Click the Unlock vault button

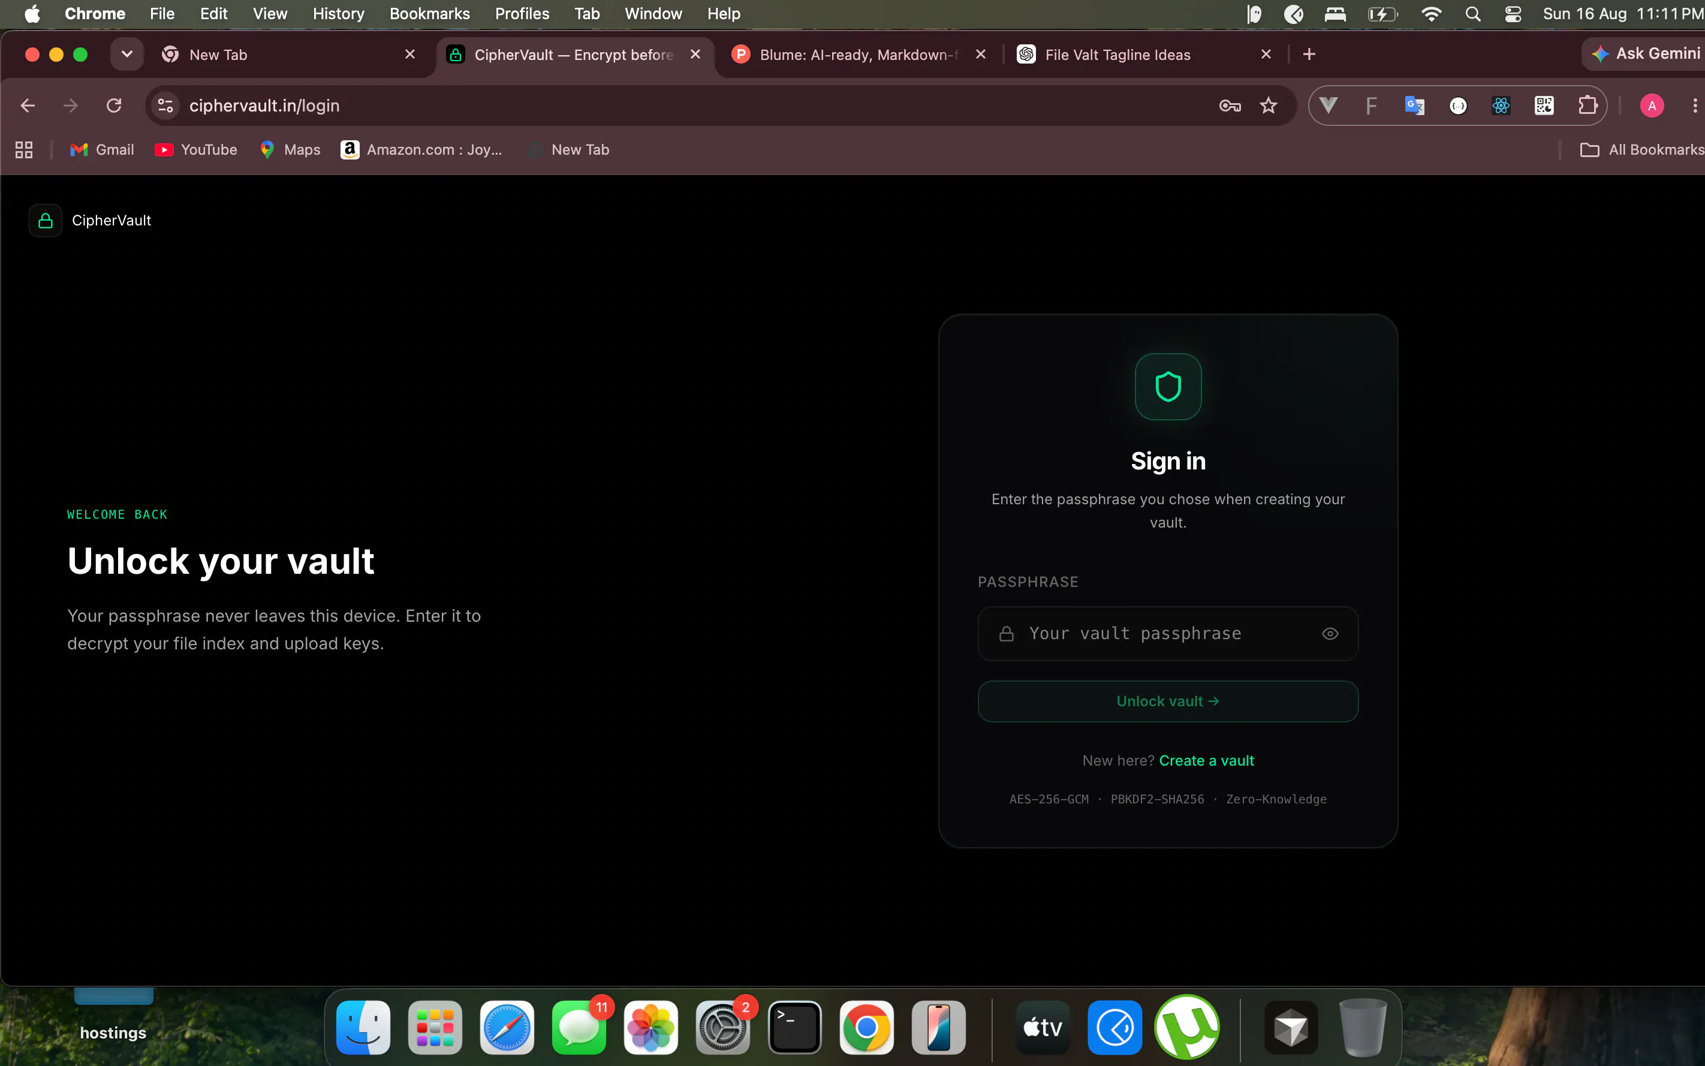[1168, 701]
